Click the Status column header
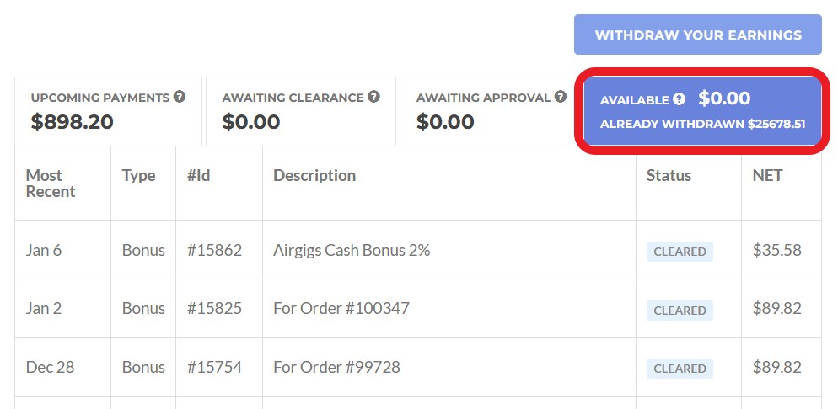Viewport: 838px width, 409px height. point(669,175)
